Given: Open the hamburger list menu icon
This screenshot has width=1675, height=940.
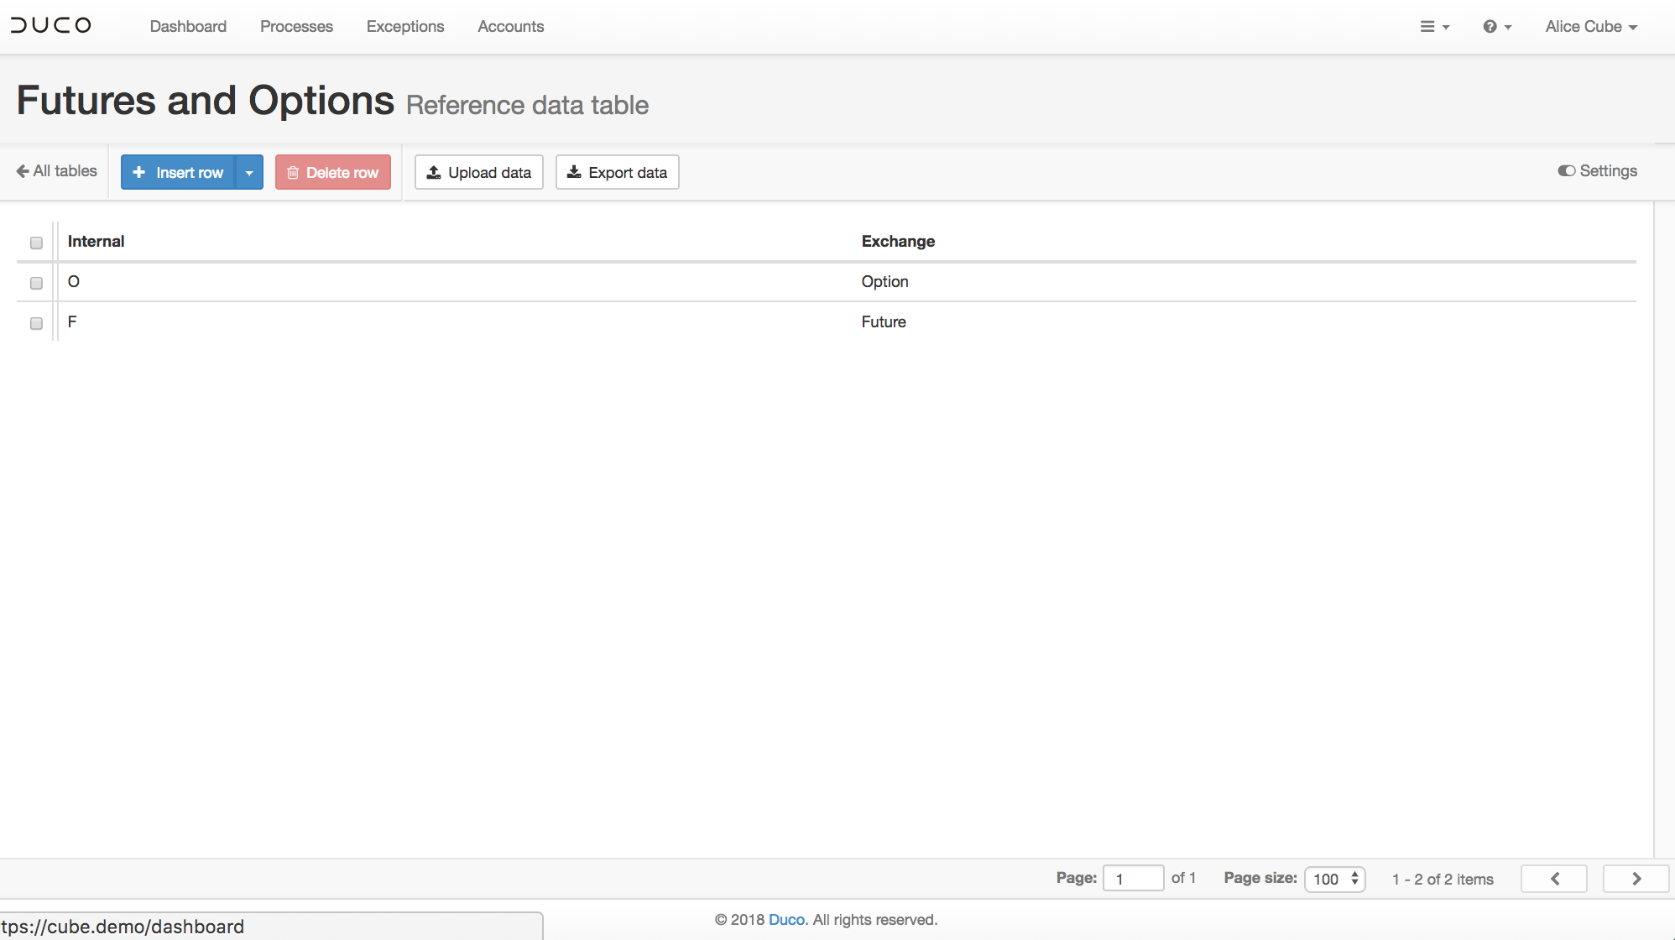Looking at the screenshot, I should coord(1433,27).
